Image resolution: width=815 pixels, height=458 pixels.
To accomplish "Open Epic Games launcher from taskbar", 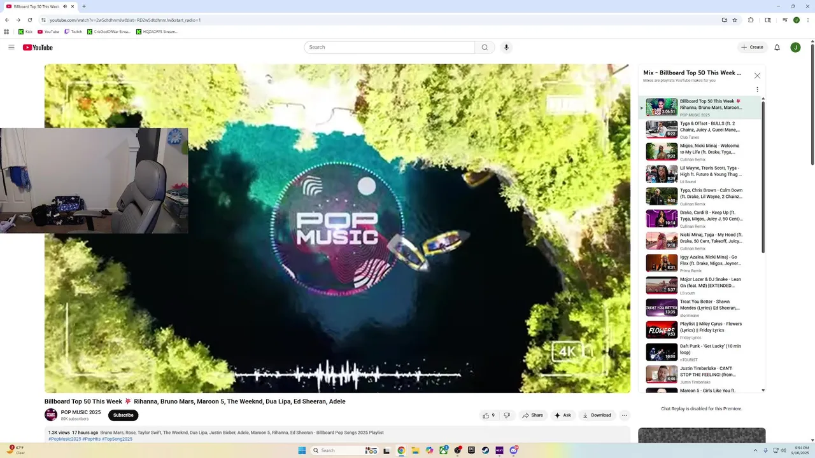I will [x=471, y=450].
